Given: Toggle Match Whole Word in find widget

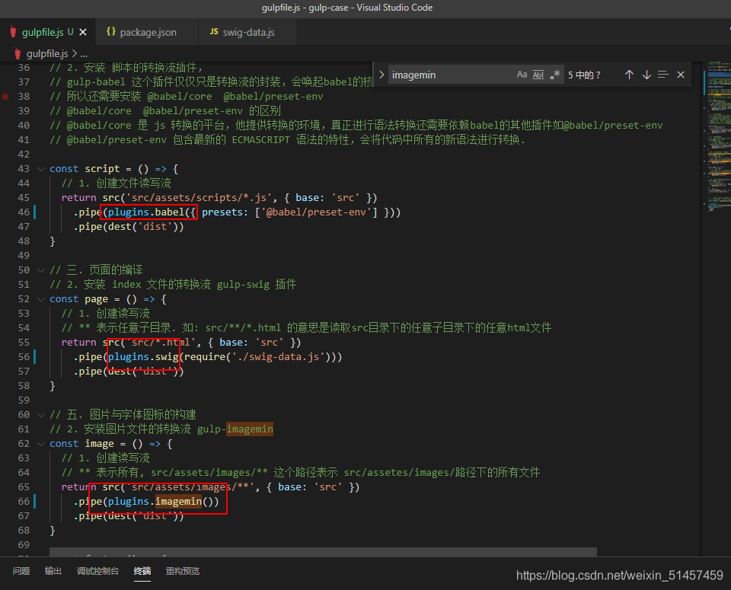Looking at the screenshot, I should (x=538, y=75).
